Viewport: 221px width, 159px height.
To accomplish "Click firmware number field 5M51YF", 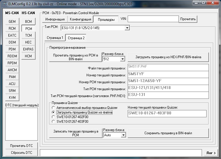I will coord(168,75).
